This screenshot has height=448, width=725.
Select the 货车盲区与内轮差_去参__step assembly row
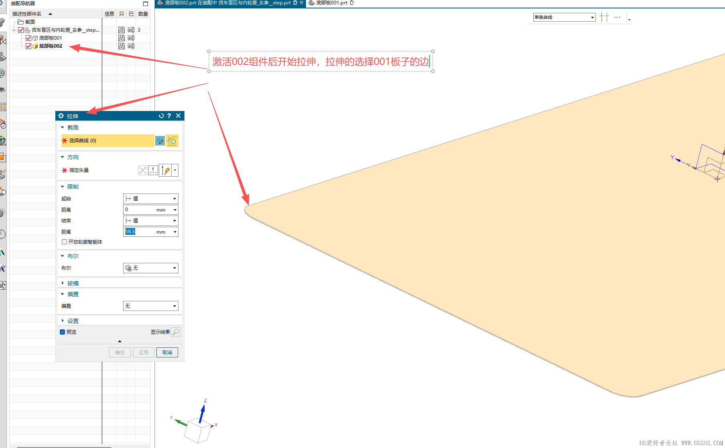[x=65, y=30]
